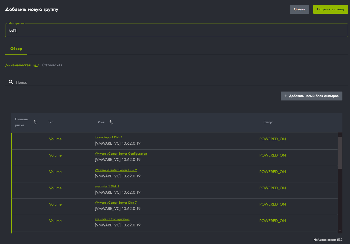Viewport: 350px width, 244px height.
Task: Sort by name arrows icon
Action: pos(111,122)
